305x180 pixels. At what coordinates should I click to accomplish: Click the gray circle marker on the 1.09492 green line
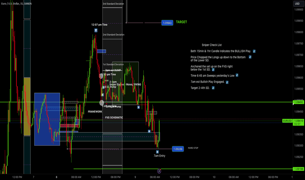tap(102, 103)
